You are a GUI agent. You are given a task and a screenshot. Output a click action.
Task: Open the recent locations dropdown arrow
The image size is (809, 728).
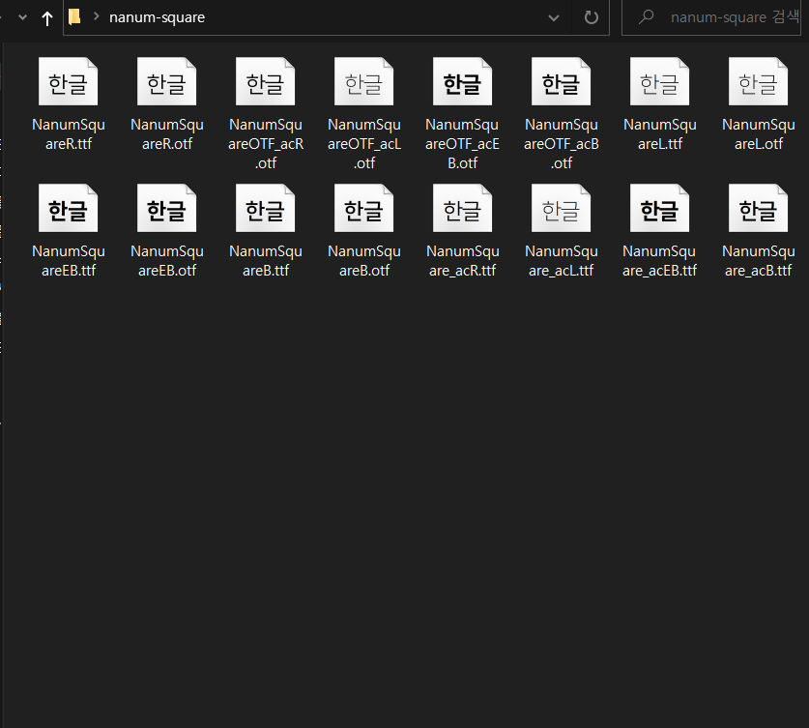[x=22, y=17]
